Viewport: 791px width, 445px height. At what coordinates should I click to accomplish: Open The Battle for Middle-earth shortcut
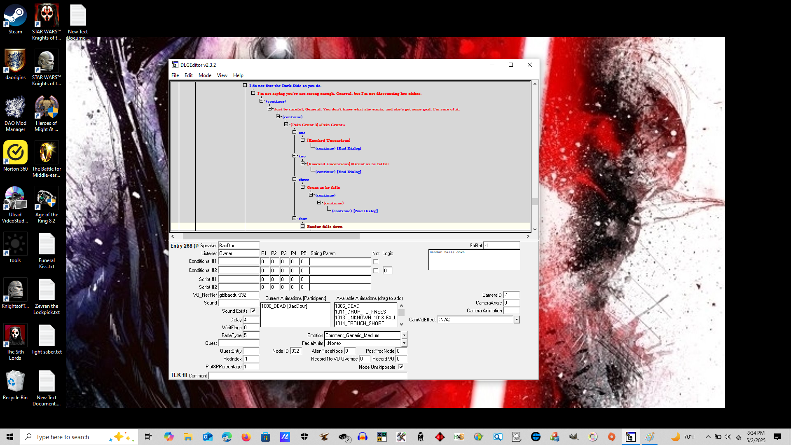coord(47,159)
